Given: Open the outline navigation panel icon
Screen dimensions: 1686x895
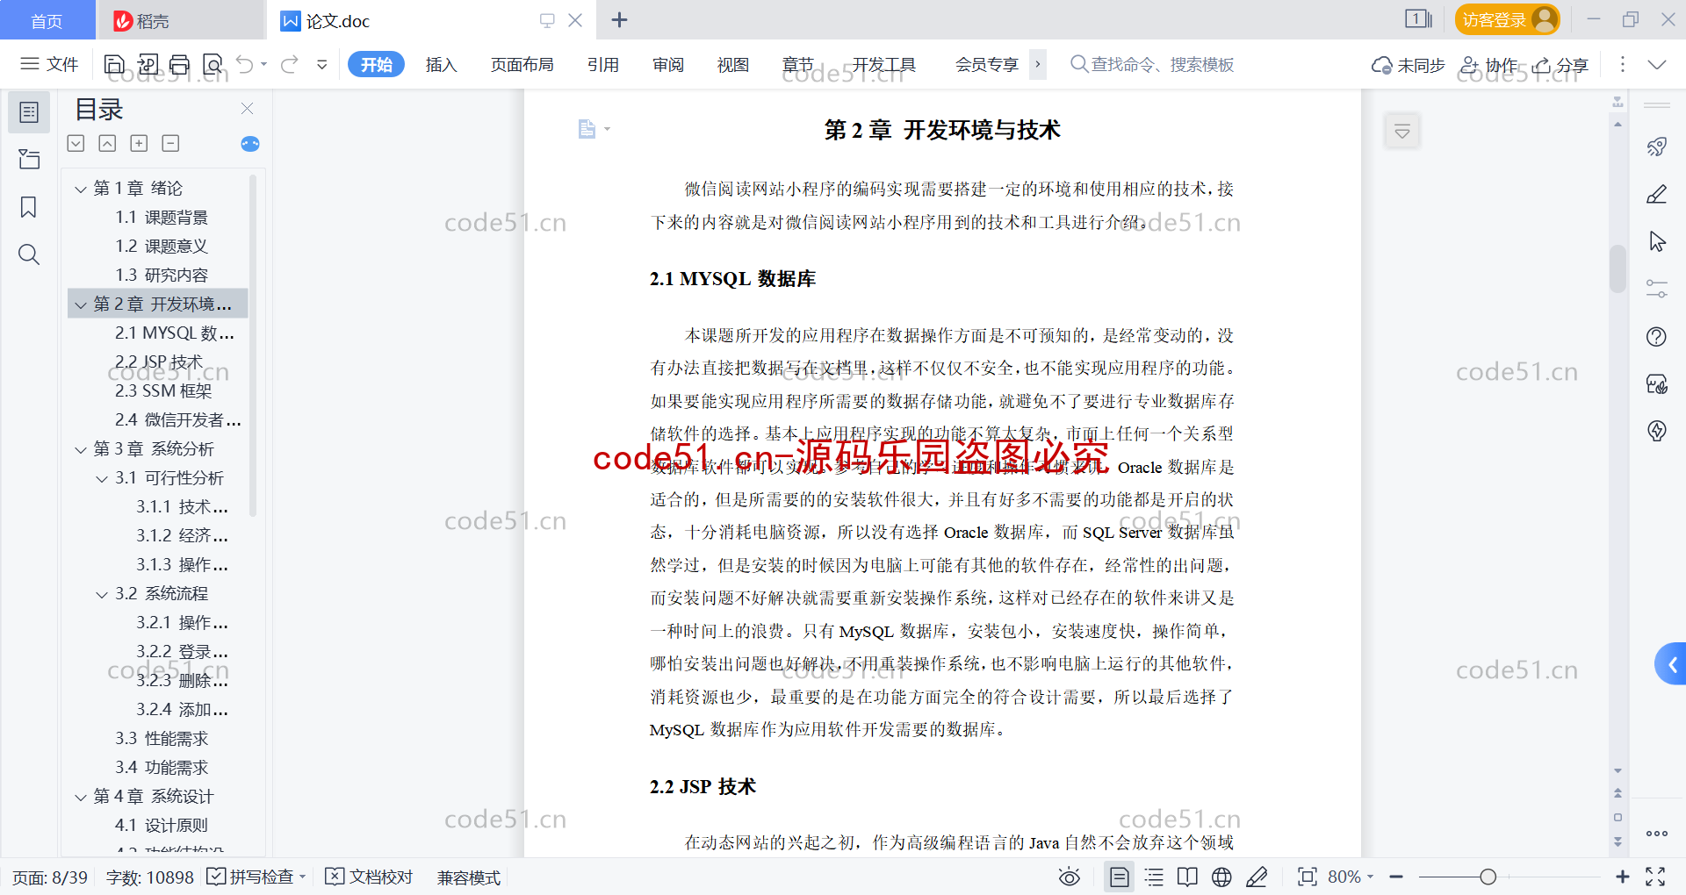Looking at the screenshot, I should 29,112.
